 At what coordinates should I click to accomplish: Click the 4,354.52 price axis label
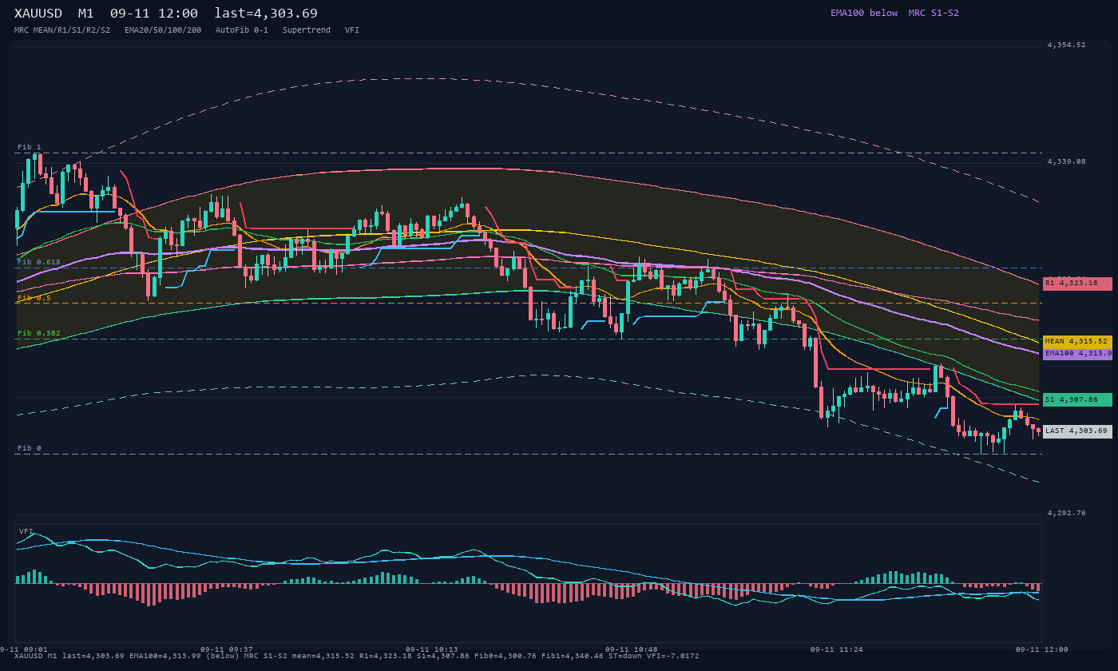tap(1066, 45)
